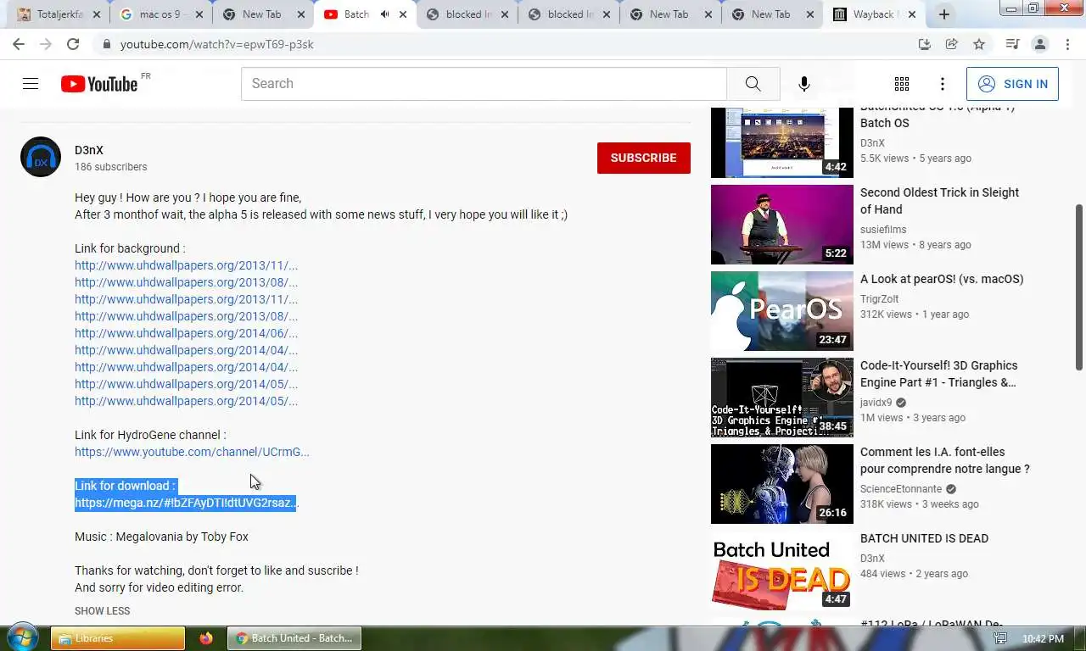Open the Windows Start orb
Screen dimensions: 1086x651
(x=22, y=637)
